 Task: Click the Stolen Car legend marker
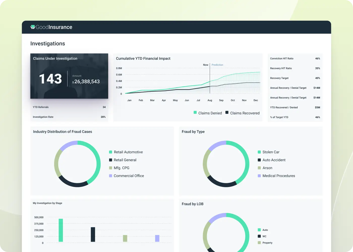(259, 152)
